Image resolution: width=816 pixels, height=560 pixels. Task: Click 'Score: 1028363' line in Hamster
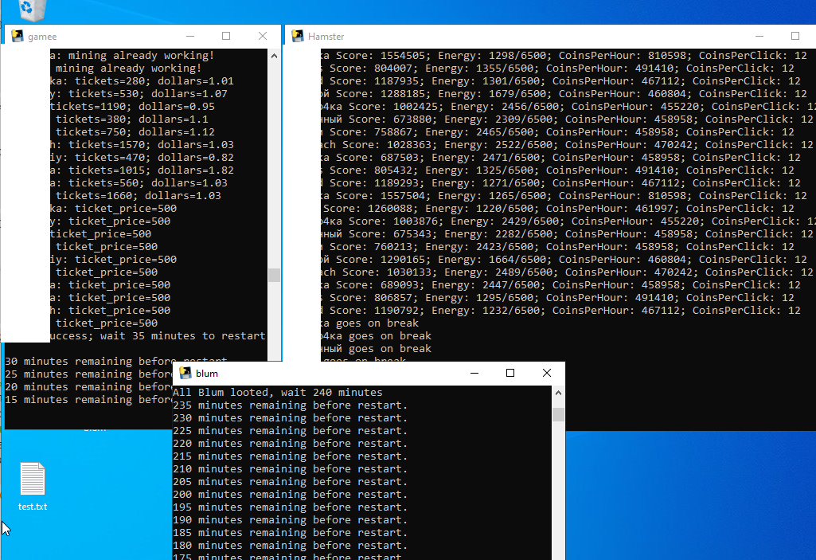point(568,145)
